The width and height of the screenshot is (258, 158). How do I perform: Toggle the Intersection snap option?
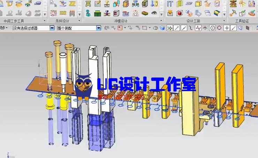click(x=205, y=28)
